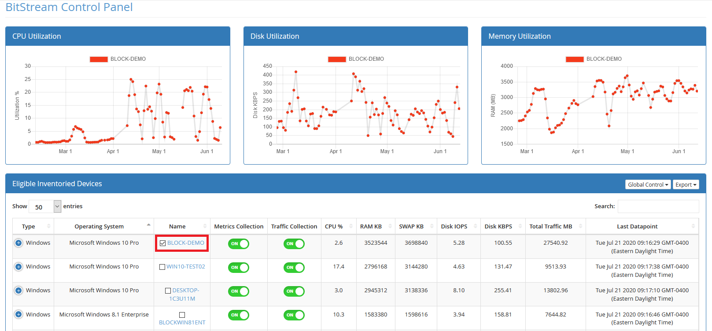
Task: Expand the Windows 8.1 Enterprise row icon
Action: click(x=18, y=314)
